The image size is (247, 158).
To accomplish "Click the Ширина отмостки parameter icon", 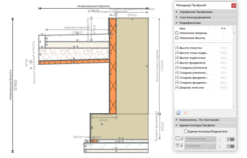I will coord(177,88).
